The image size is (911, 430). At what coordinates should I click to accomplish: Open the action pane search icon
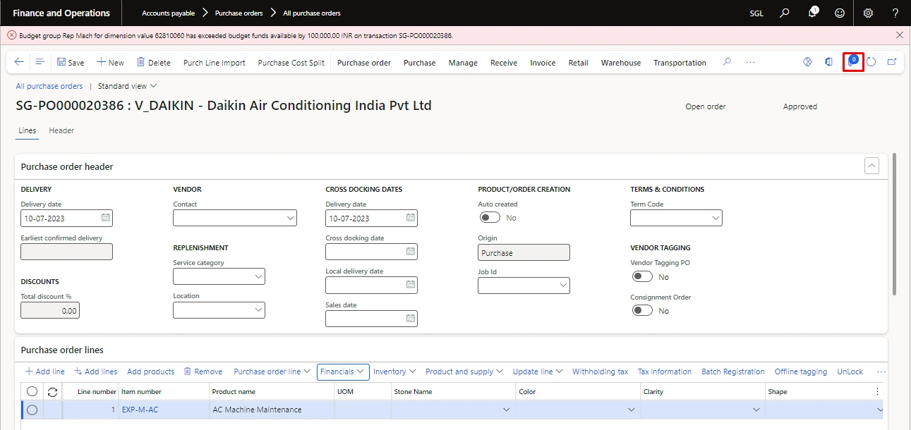coord(727,62)
